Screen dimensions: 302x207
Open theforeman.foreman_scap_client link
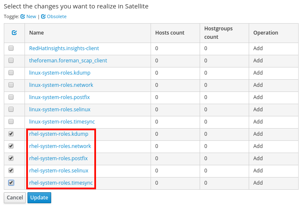point(68,61)
